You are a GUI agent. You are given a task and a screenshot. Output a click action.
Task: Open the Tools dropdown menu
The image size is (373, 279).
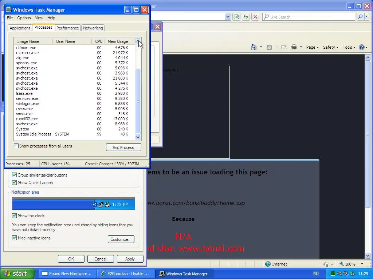click(x=349, y=47)
